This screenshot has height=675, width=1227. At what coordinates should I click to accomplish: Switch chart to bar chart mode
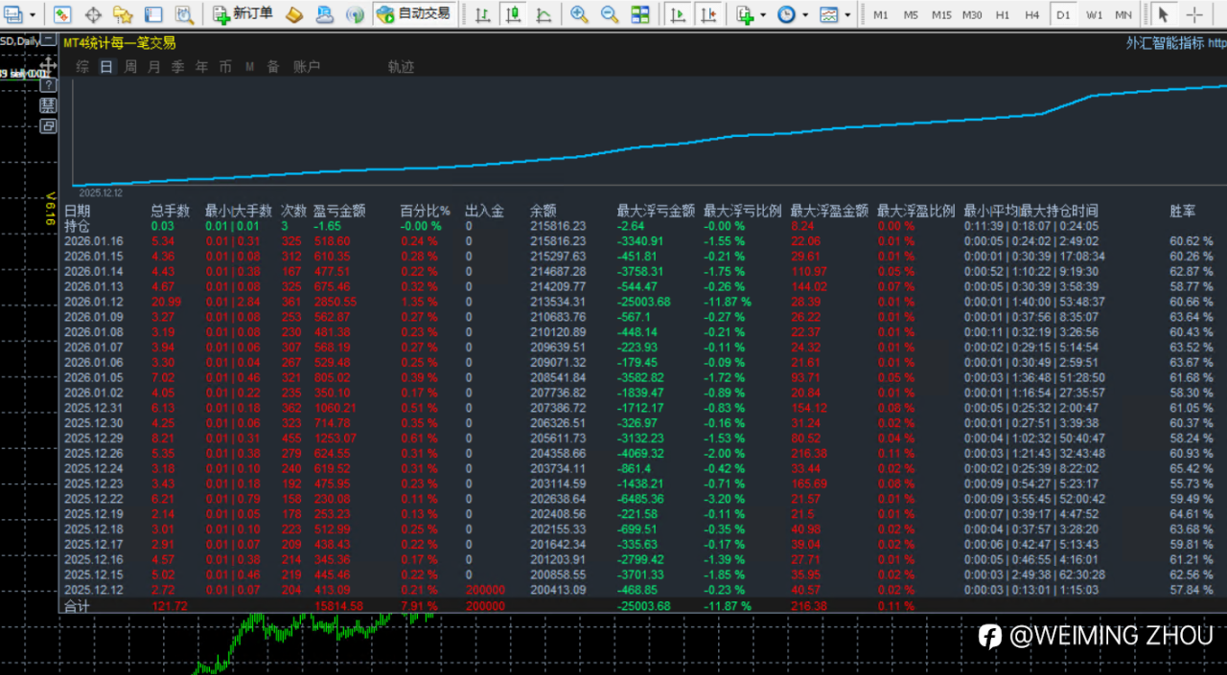pos(483,14)
